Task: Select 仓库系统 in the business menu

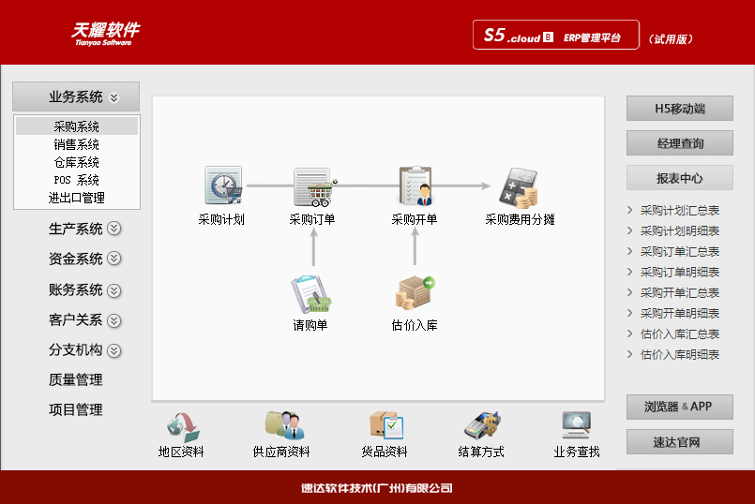Action: 76,162
